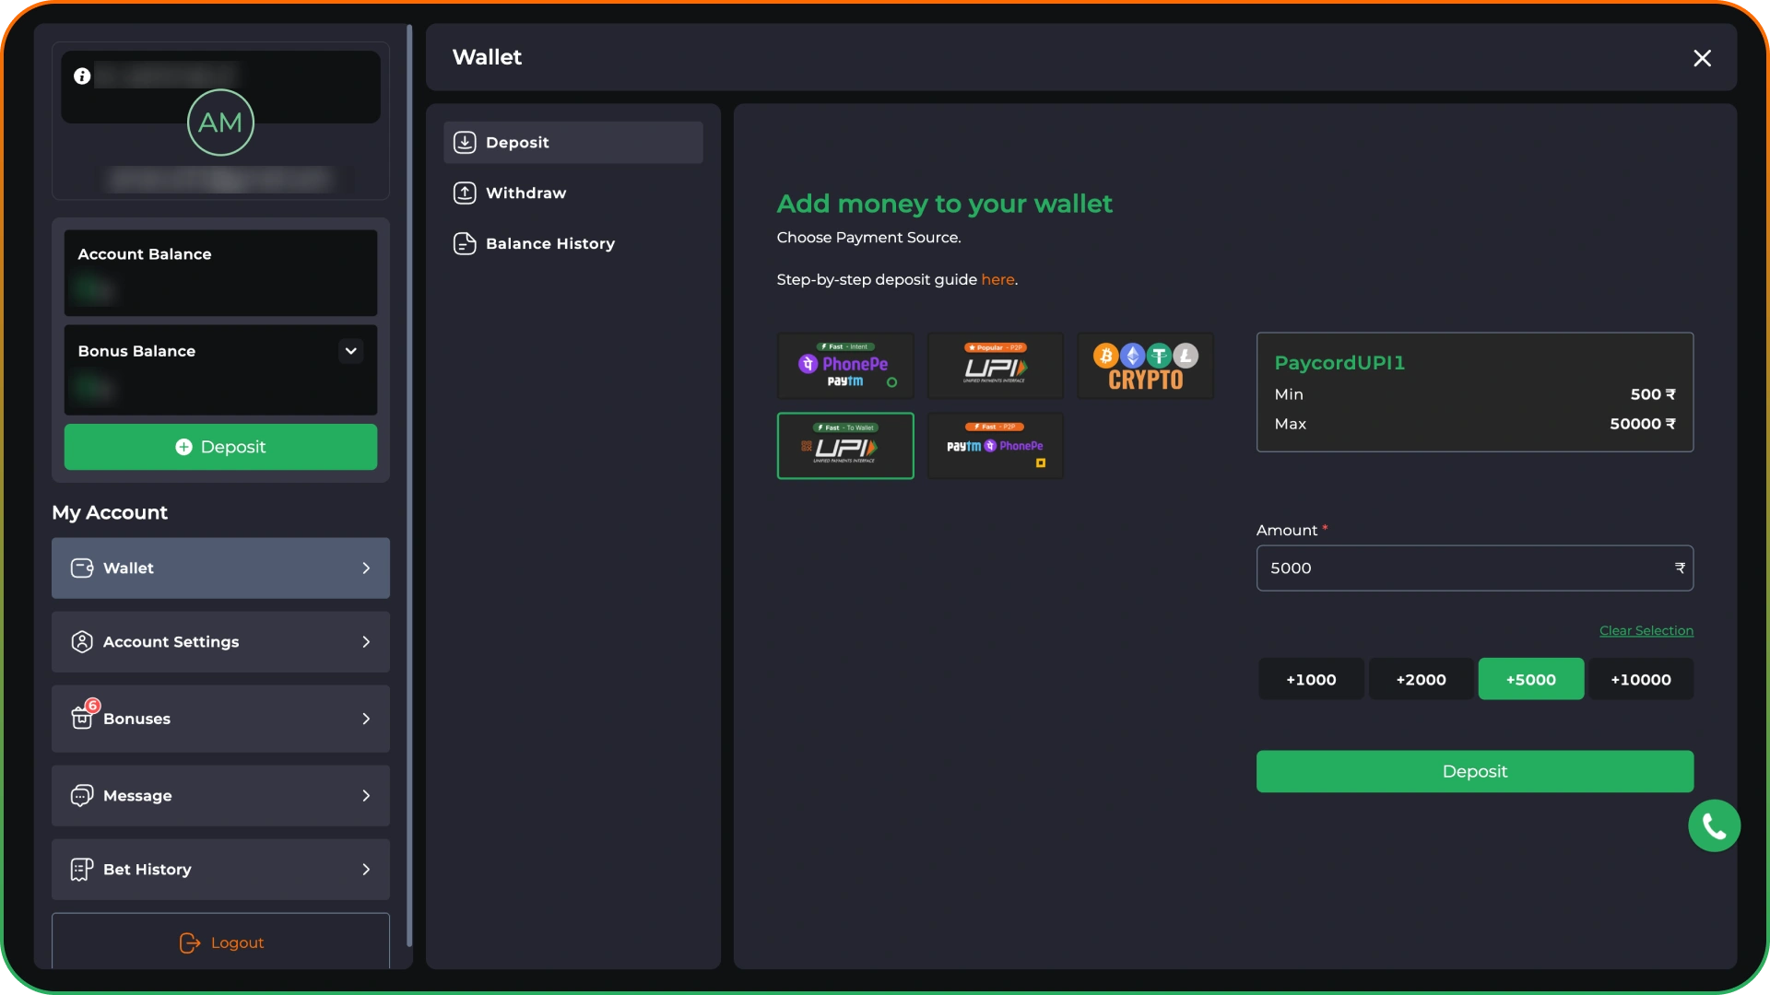Click the Deposit download icon in wallet menu
Viewport: 1770px width, 995px height.
465,143
